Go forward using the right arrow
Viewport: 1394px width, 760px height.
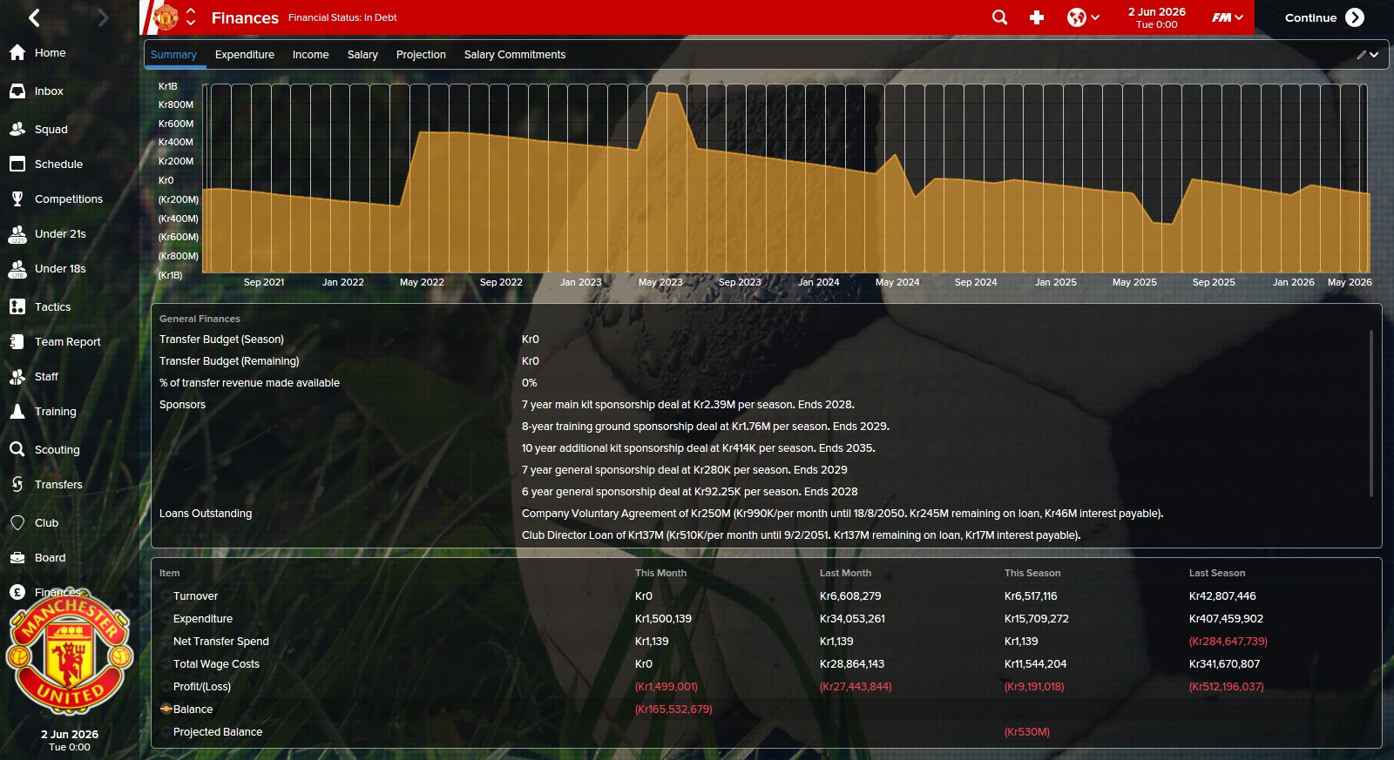pos(103,17)
